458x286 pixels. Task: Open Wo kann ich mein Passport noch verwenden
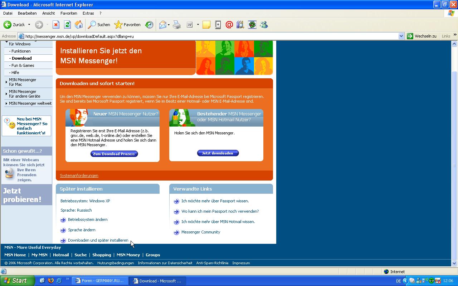(x=220, y=211)
